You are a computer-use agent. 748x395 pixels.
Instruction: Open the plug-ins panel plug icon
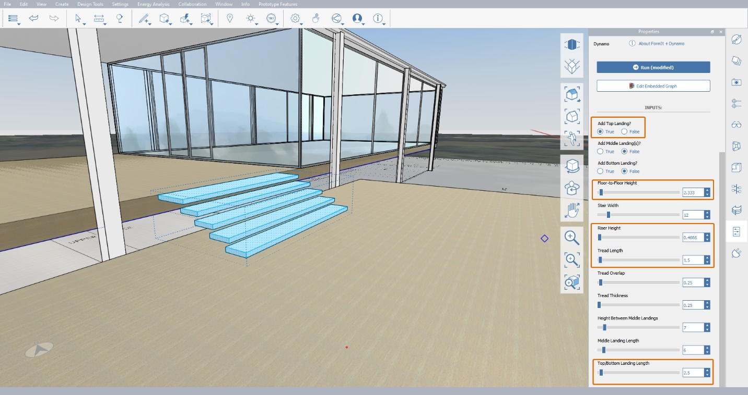pos(737,253)
